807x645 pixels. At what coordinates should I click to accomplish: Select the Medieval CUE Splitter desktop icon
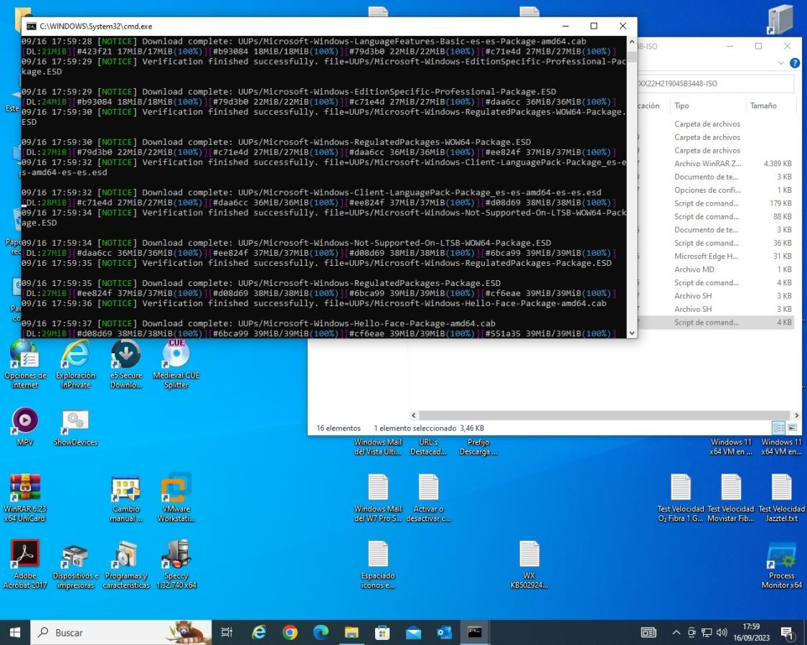(176, 354)
